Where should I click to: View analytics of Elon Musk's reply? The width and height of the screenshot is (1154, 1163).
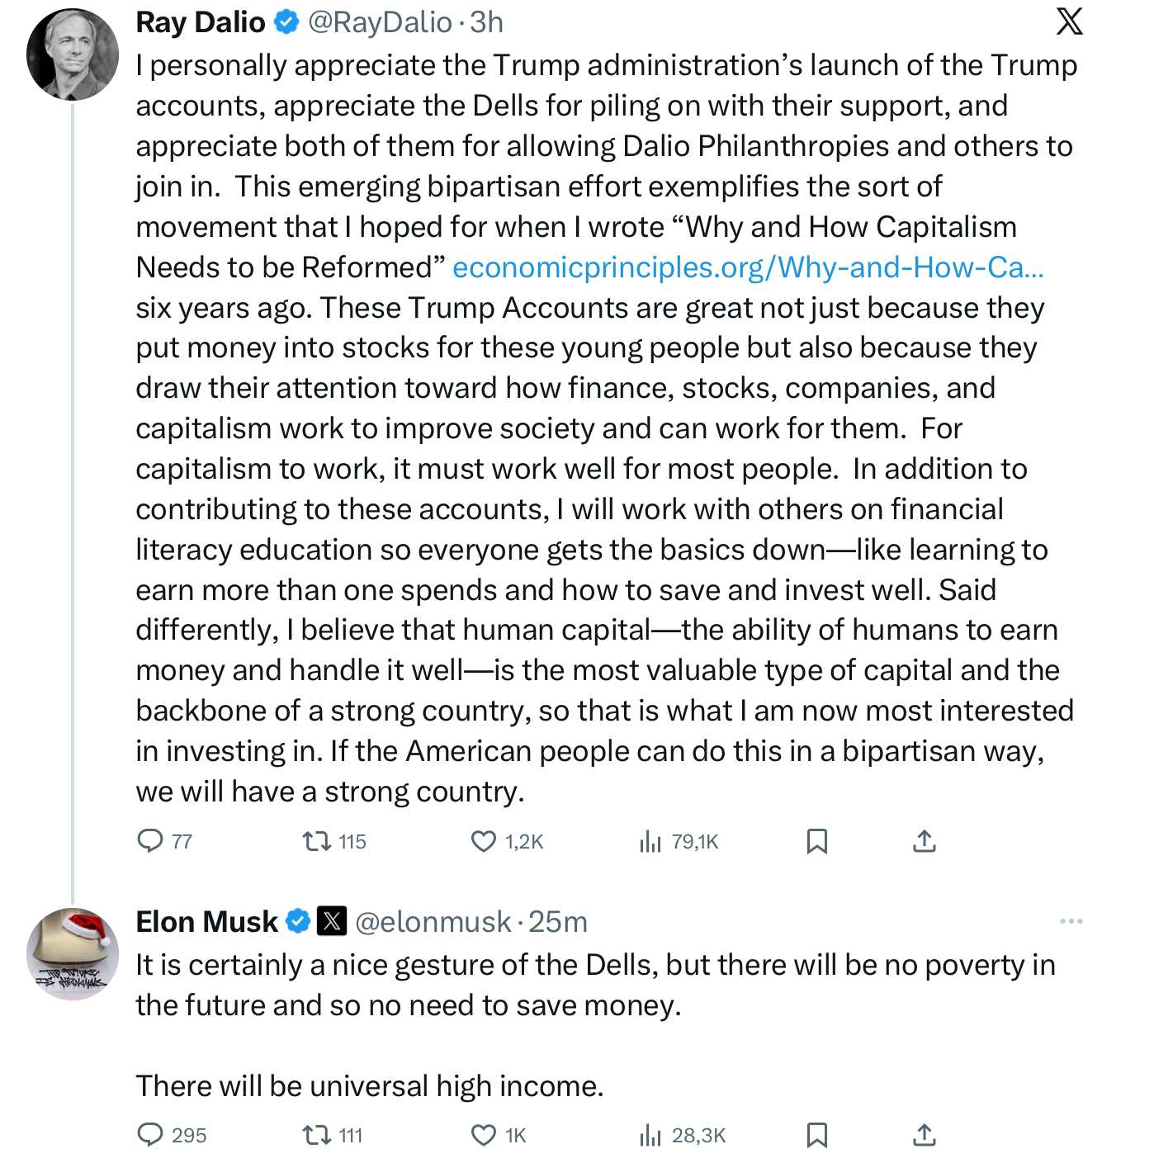[650, 1135]
